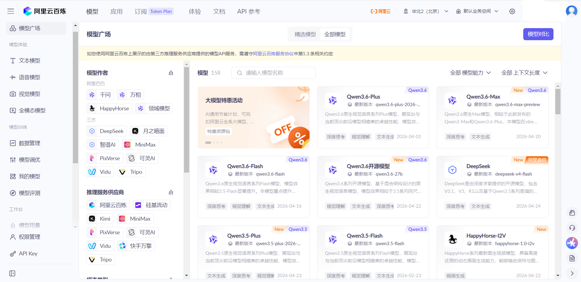Open region selector 华北2 (北京)
581x282 pixels.
point(426,11)
